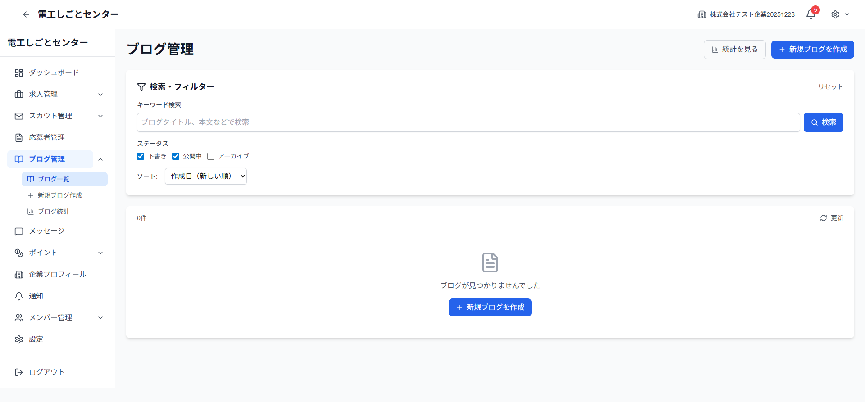Click the リセット filter link
The width and height of the screenshot is (865, 402).
(830, 87)
